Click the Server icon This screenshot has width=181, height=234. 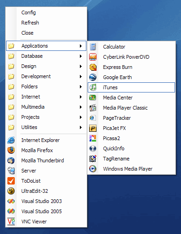point(11,171)
